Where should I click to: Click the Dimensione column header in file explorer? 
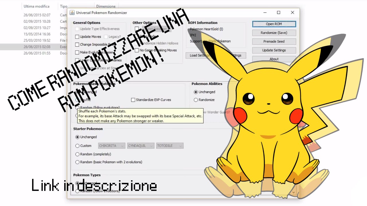[x=106, y=6]
